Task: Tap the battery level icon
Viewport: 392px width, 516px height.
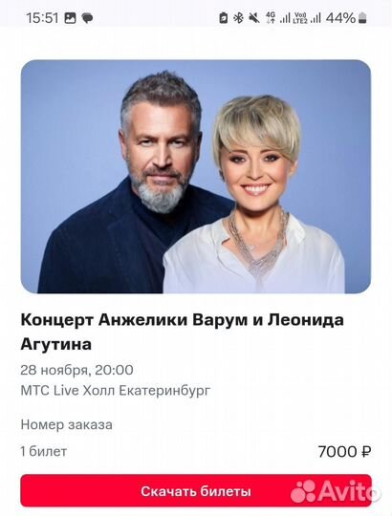Action: pos(362,18)
